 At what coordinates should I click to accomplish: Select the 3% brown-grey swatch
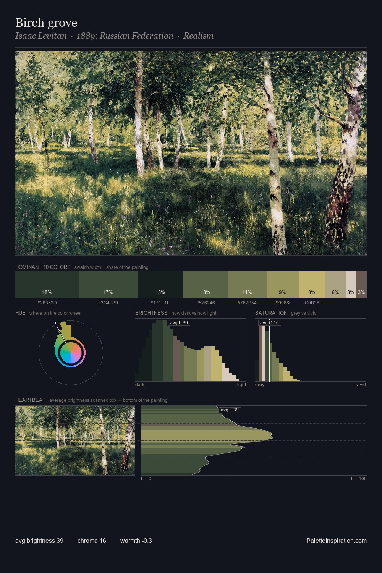[361, 285]
